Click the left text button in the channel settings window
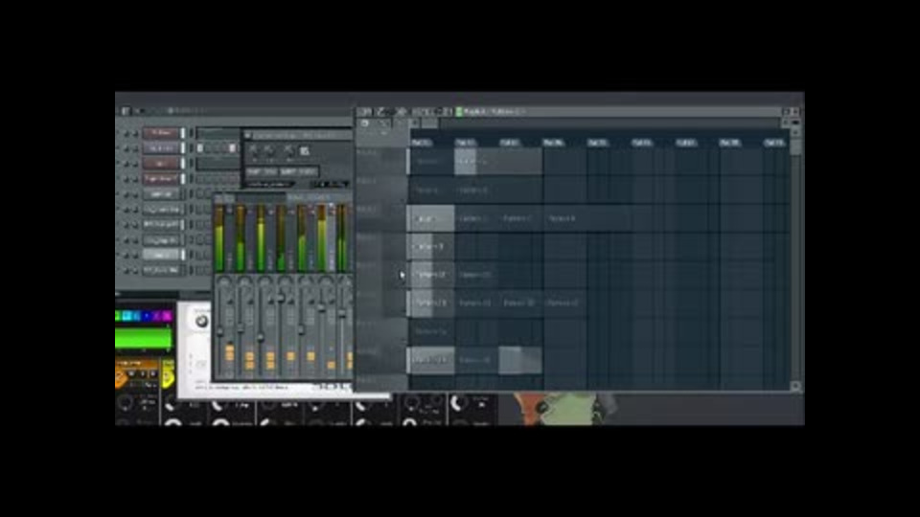920x517 pixels. pos(262,171)
